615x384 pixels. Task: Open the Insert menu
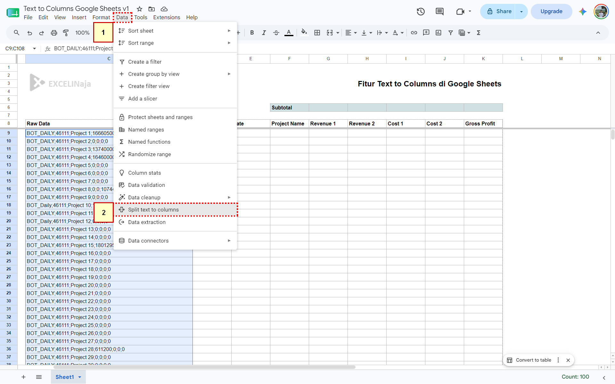[x=79, y=17]
